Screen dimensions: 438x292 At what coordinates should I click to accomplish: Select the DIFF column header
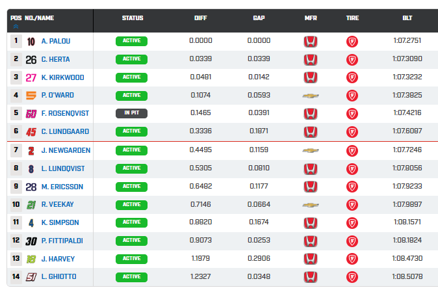tap(201, 18)
